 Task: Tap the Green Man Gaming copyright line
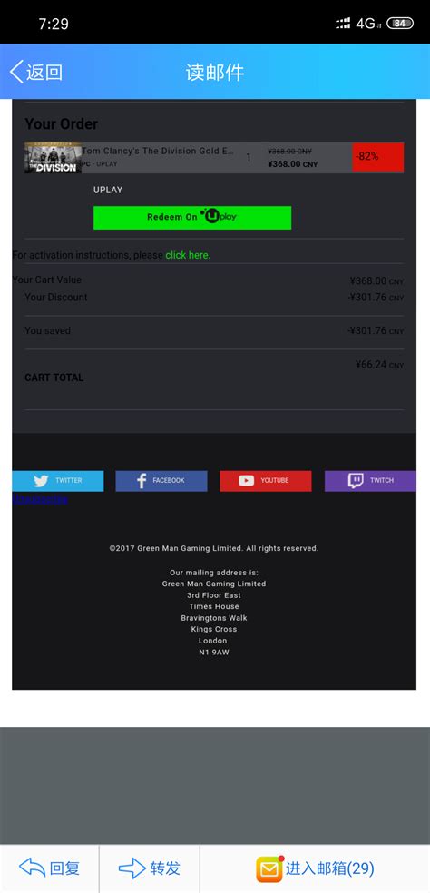[213, 548]
